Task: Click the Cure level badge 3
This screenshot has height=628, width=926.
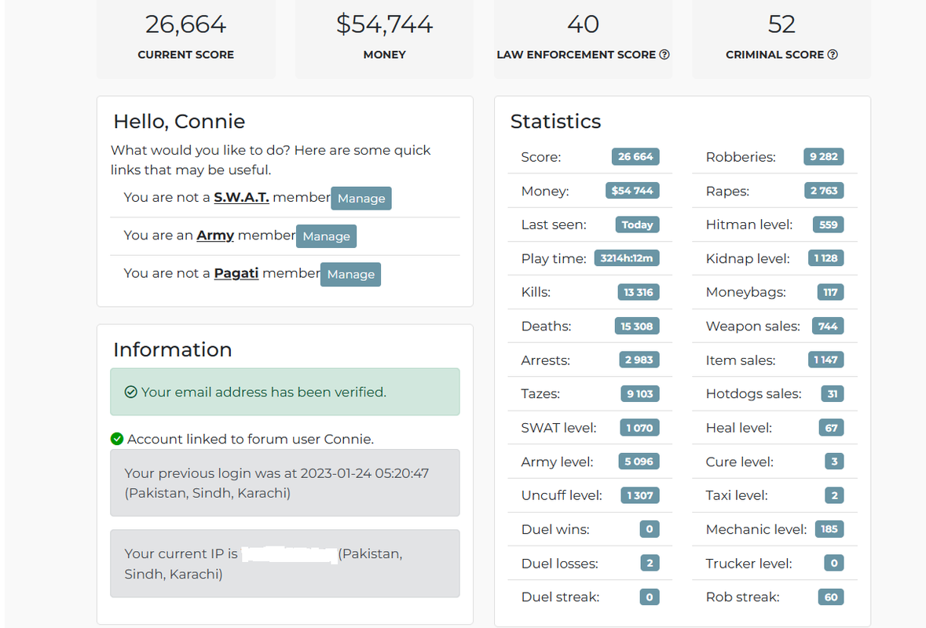Action: tap(834, 461)
